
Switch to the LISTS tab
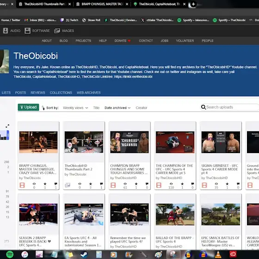point(6,92)
